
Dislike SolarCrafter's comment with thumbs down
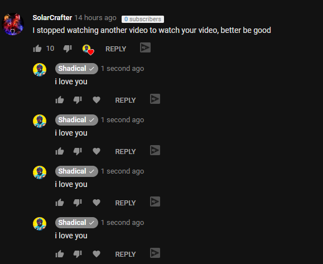68,49
